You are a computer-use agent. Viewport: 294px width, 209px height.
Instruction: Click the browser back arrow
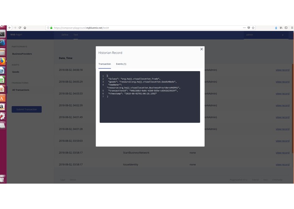click(10, 28)
